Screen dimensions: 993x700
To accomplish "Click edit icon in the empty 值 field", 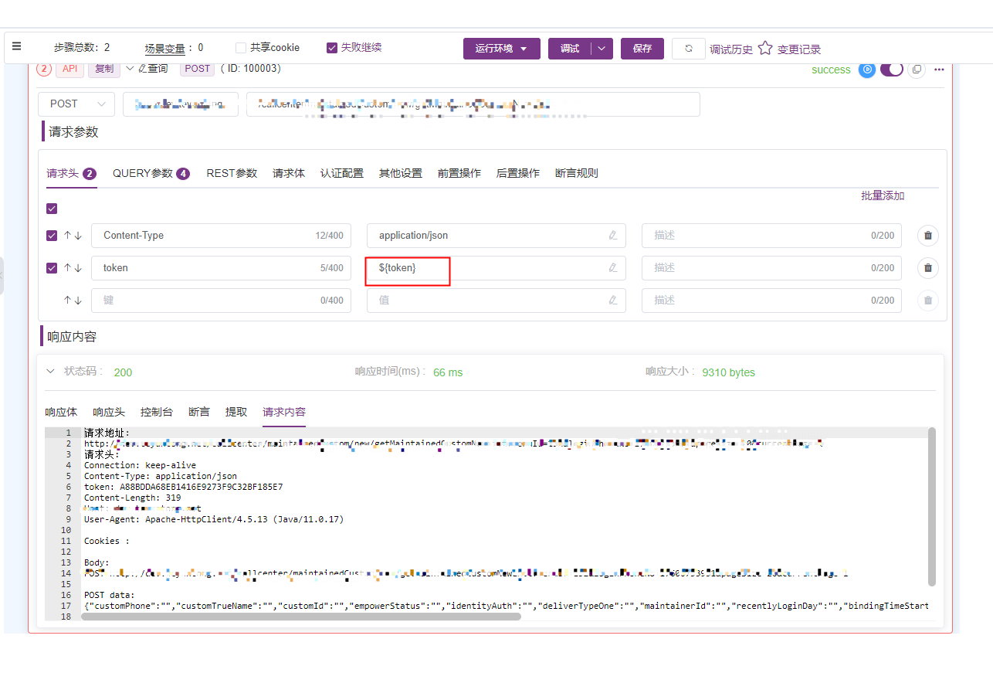I will click(613, 301).
